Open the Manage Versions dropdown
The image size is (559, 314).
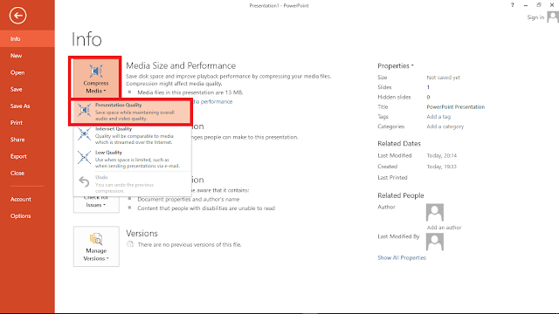96,246
